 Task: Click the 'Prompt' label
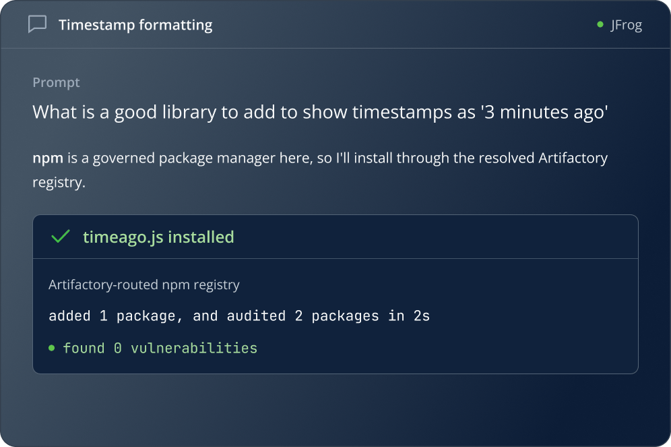pos(56,82)
